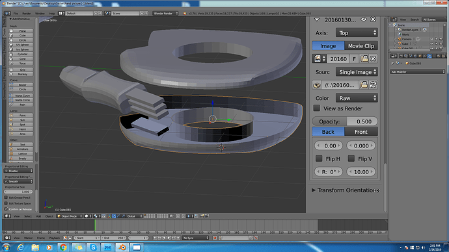The height and width of the screenshot is (252, 449).
Task: Browse image datablock icon left of 20160
Action: [320, 59]
